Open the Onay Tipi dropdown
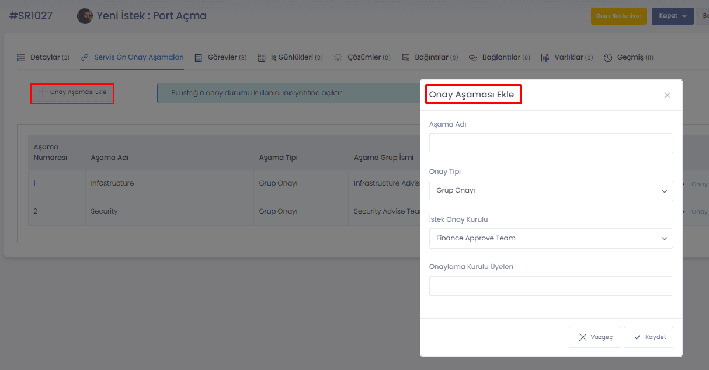This screenshot has width=709, height=370. tap(551, 191)
